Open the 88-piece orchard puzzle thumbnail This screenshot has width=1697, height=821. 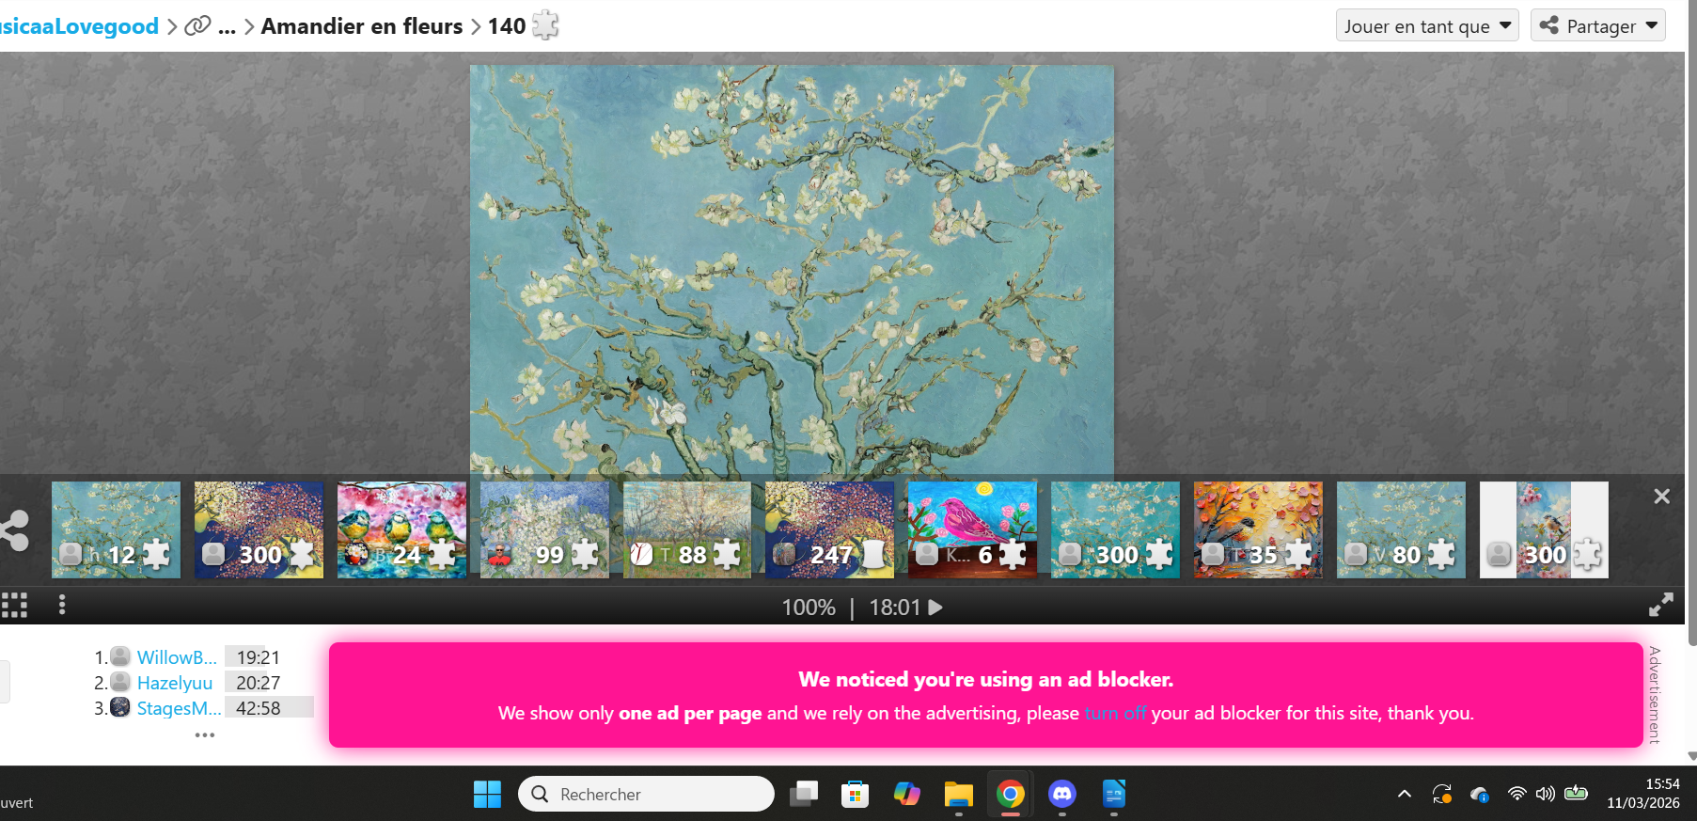click(687, 529)
